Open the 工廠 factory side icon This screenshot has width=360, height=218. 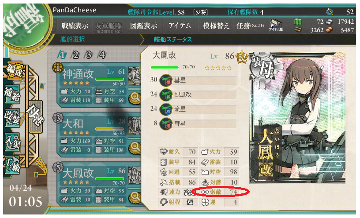tap(13, 165)
